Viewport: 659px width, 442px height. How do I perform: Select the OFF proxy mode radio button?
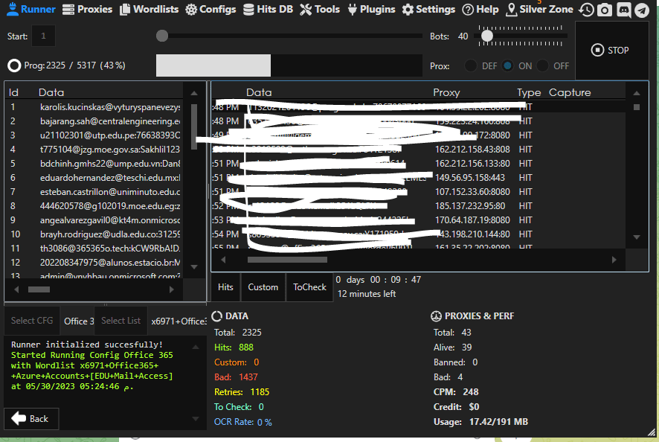pyautogui.click(x=543, y=65)
